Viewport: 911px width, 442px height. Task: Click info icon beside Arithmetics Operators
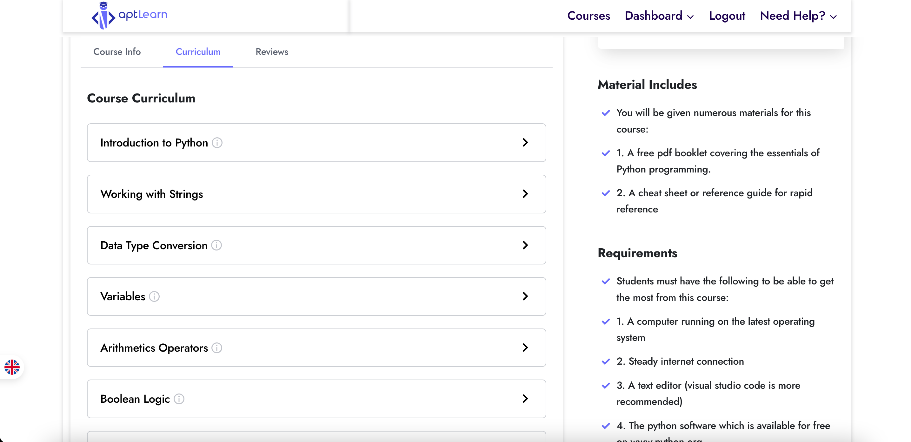(x=217, y=348)
